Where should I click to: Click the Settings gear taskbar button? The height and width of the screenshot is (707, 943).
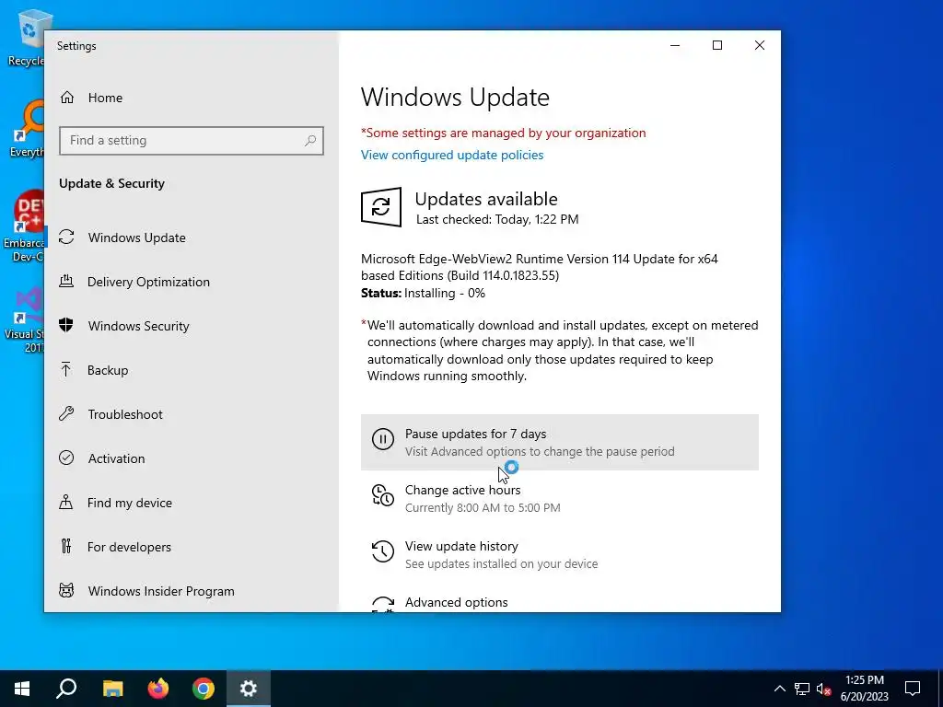tap(249, 689)
